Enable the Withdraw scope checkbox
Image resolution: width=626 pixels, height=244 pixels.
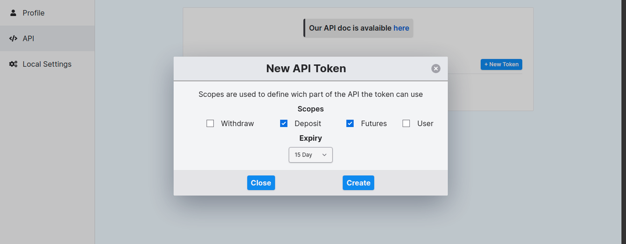[x=210, y=124]
